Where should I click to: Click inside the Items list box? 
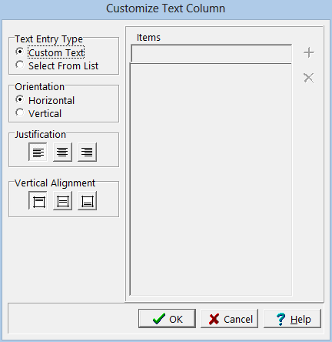click(211, 179)
